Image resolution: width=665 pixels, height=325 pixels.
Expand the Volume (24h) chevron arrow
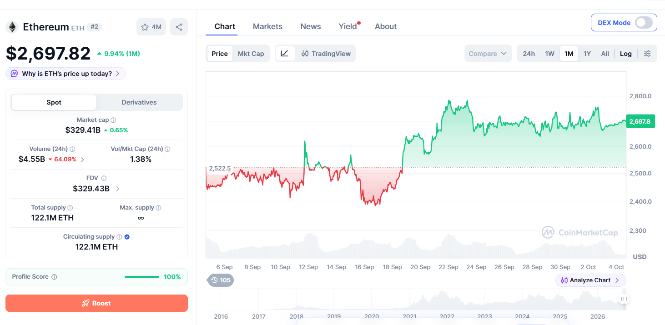(x=82, y=160)
